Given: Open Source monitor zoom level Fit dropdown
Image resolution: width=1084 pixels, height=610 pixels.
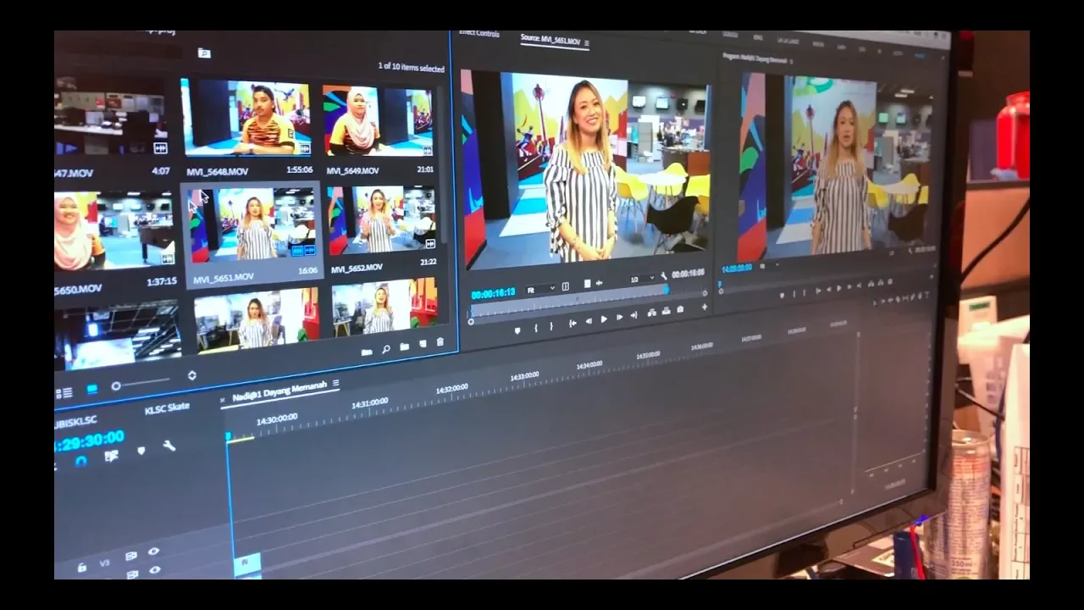Looking at the screenshot, I should click(x=541, y=289).
